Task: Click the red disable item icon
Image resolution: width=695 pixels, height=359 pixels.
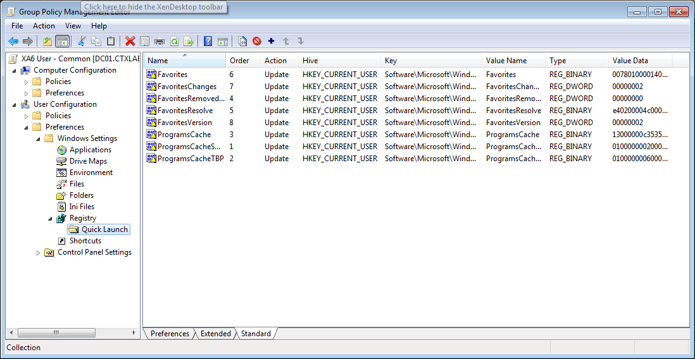Action: point(257,42)
